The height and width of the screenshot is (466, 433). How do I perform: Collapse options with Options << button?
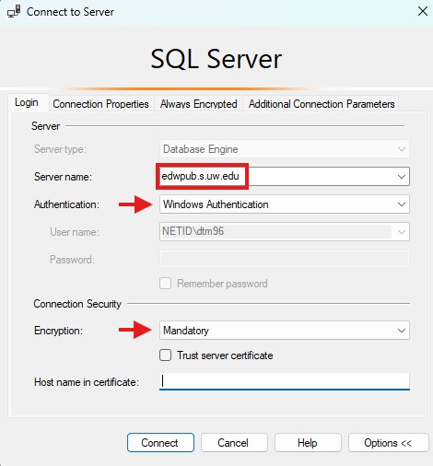(x=388, y=443)
